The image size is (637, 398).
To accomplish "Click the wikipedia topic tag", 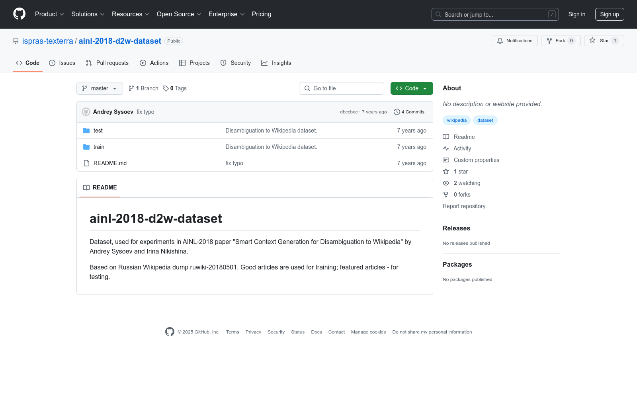I will pos(457,120).
